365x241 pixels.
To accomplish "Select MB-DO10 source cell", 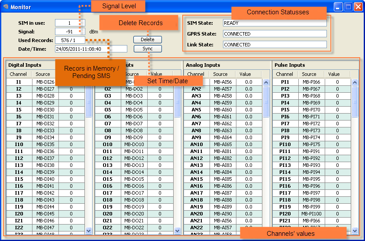I will click(x=134, y=144).
